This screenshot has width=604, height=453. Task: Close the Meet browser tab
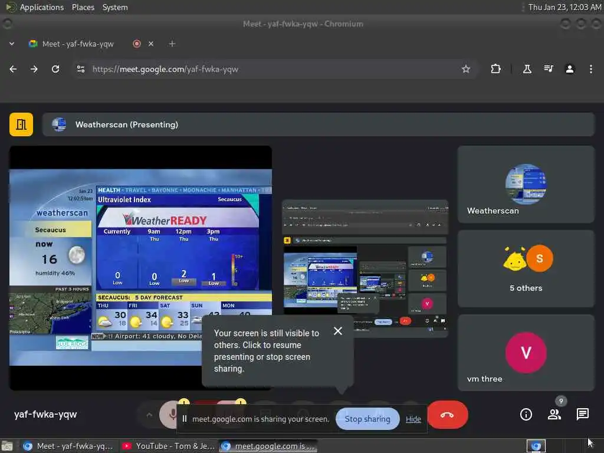click(151, 44)
